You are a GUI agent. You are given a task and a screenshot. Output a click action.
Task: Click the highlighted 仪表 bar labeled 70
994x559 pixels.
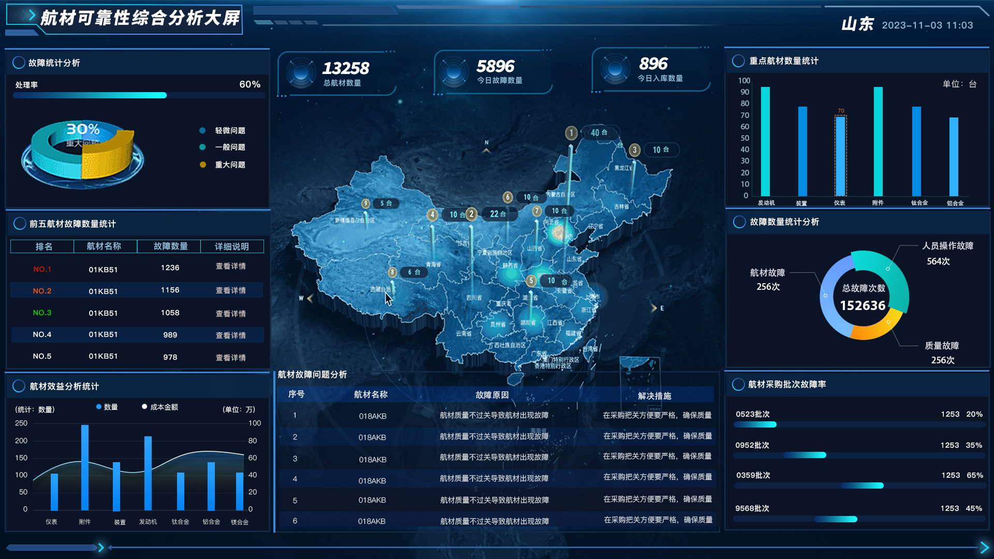(x=840, y=155)
